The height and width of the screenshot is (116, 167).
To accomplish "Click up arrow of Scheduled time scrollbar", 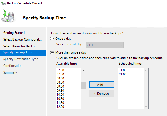I will (146, 70).
